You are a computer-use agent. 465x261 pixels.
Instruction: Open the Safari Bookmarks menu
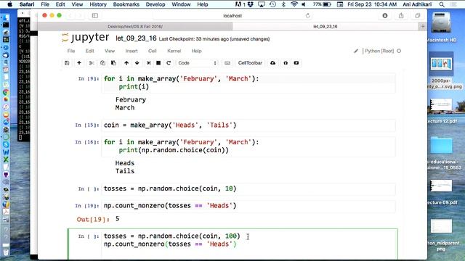click(x=126, y=4)
